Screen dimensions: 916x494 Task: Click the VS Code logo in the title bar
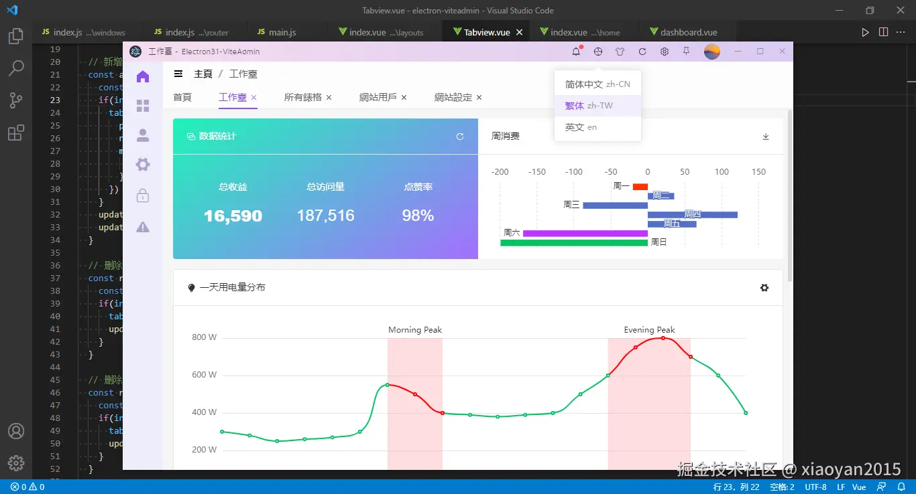click(12, 10)
